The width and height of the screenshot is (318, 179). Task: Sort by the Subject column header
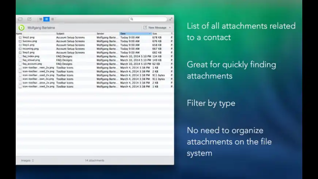[60, 34]
